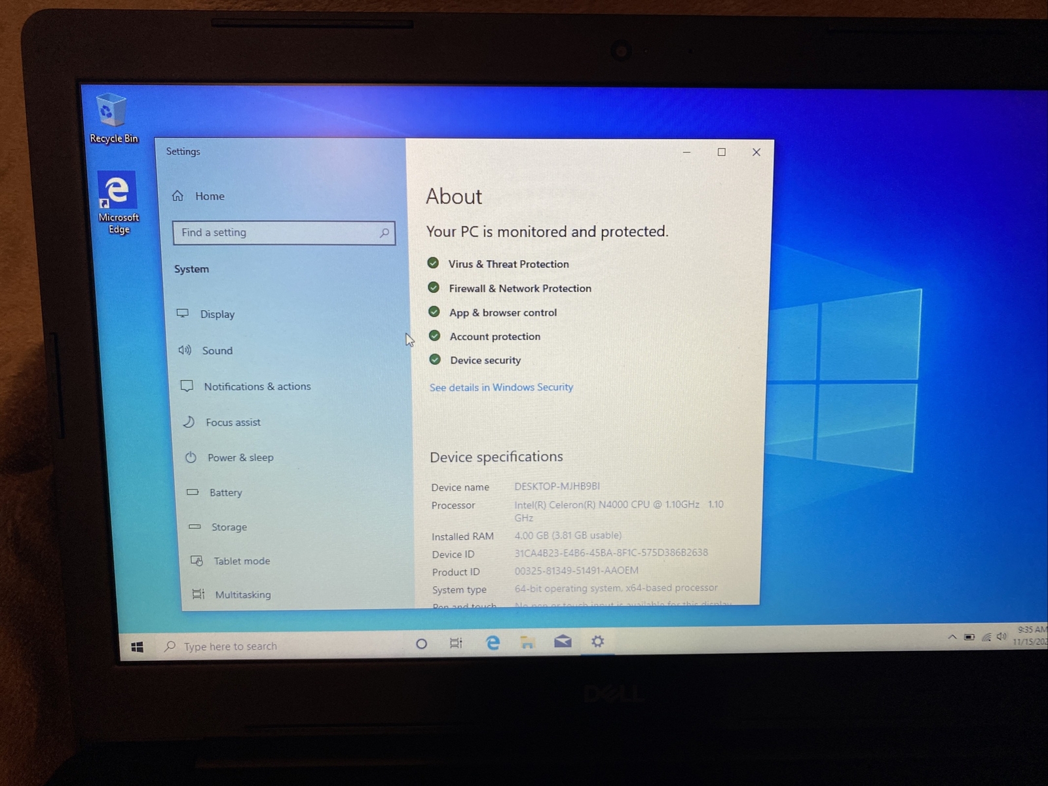Click the Find a setting search box
Viewport: 1048px width, 786px height.
[284, 233]
